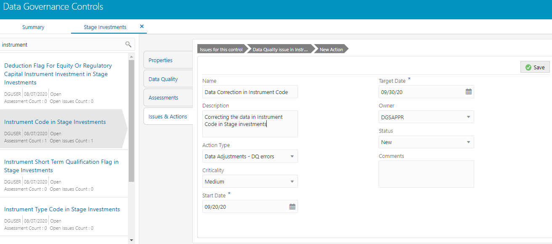The height and width of the screenshot is (244, 552).
Task: Click 'Assessment Count : 1' text
Action: click(25, 141)
